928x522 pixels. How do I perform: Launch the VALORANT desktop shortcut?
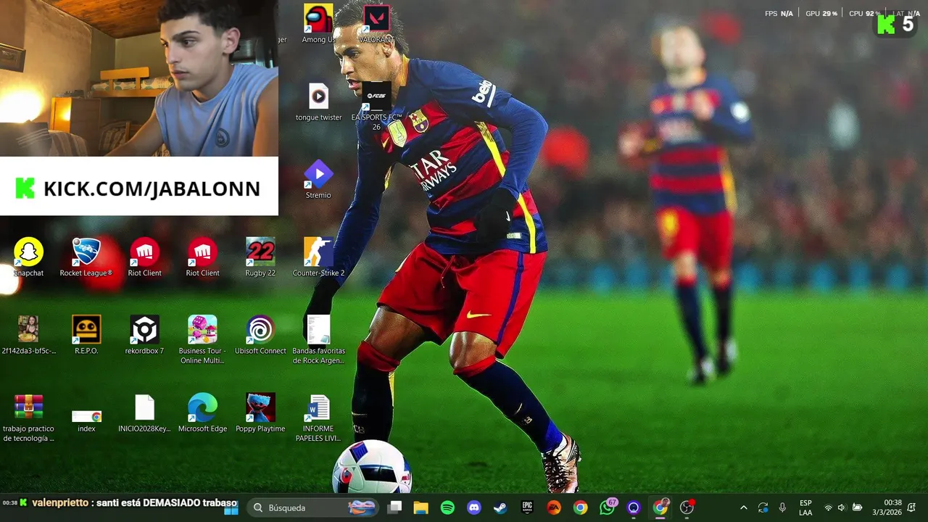[376, 23]
